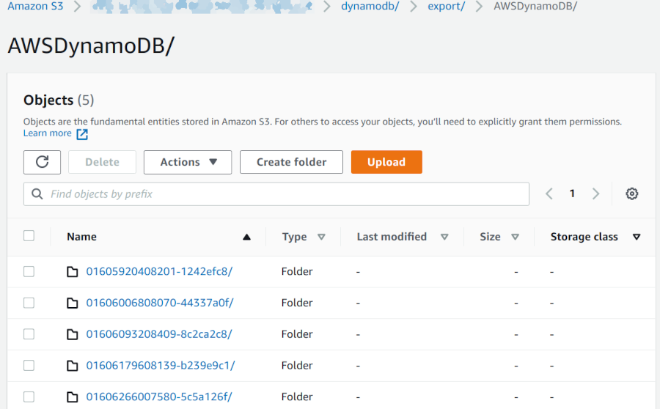The image size is (660, 409).
Task: Click folder icon for 01606266007580-5c5a126f/
Action: [73, 397]
